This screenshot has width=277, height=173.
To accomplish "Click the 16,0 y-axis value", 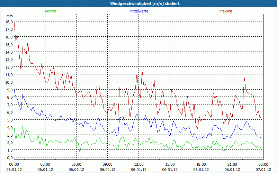I will click(9, 37).
